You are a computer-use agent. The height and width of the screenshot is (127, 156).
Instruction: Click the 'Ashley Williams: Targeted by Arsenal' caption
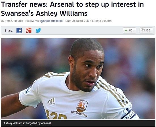coord(27,123)
